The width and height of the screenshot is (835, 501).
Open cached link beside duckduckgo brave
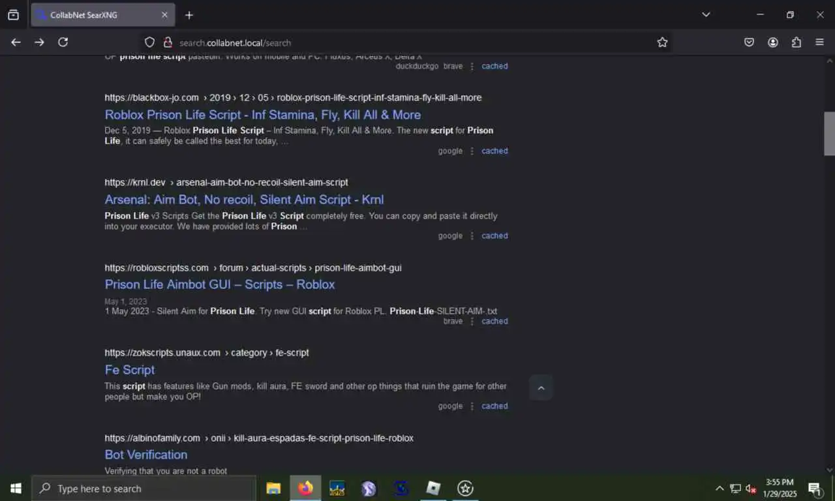[x=494, y=66]
